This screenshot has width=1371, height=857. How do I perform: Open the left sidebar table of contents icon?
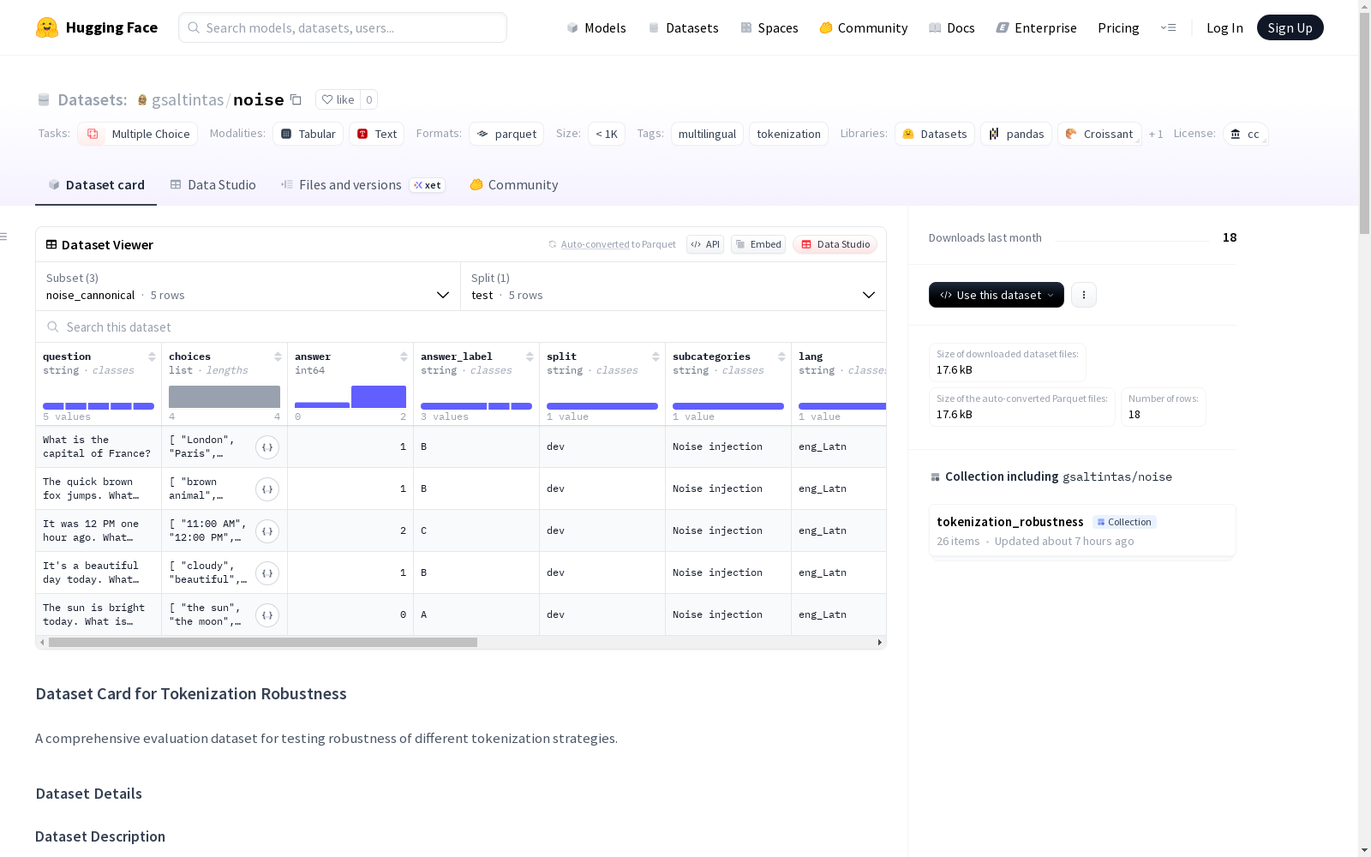click(x=4, y=237)
